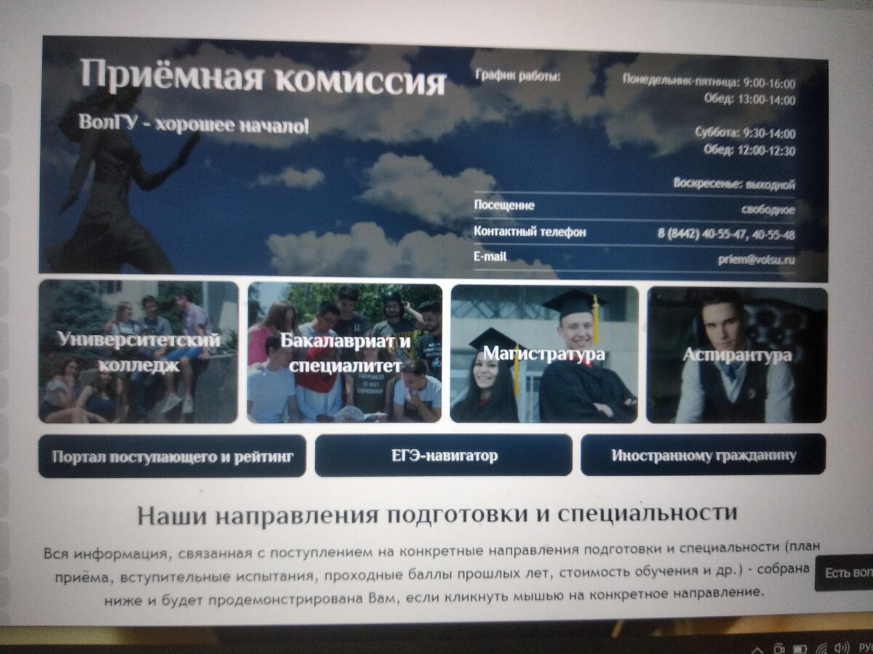Open the Университетский колледж card
The image size is (873, 654).
pyautogui.click(x=138, y=352)
